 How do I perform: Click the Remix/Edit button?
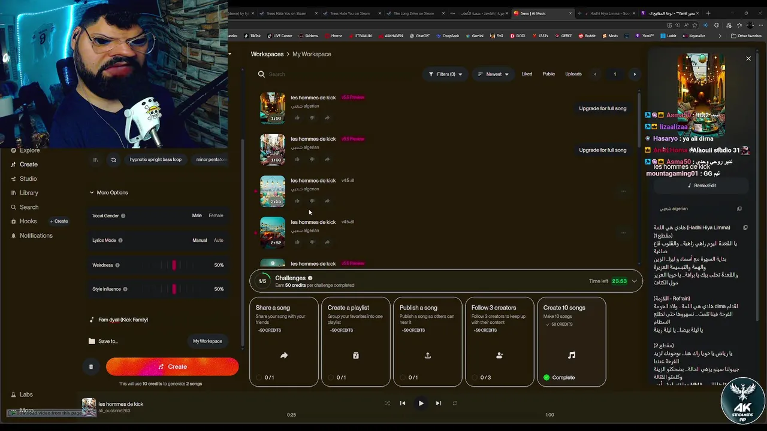point(702,186)
